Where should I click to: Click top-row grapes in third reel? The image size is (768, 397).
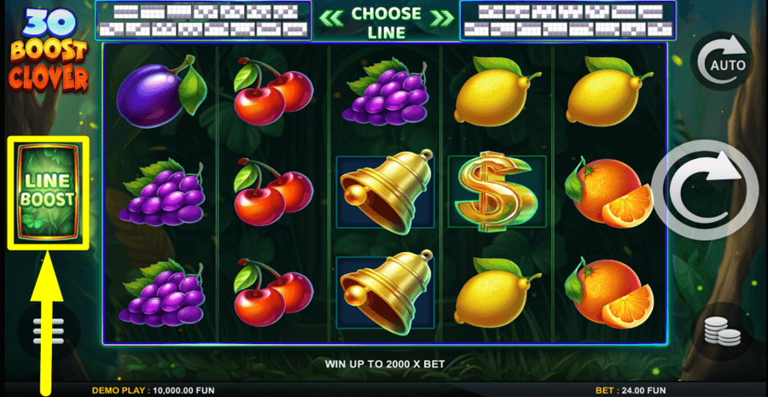pyautogui.click(x=386, y=91)
